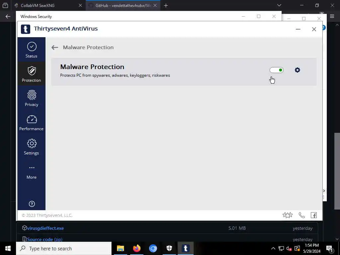Click the taskbar search box
This screenshot has width=340, height=255.
64,248
